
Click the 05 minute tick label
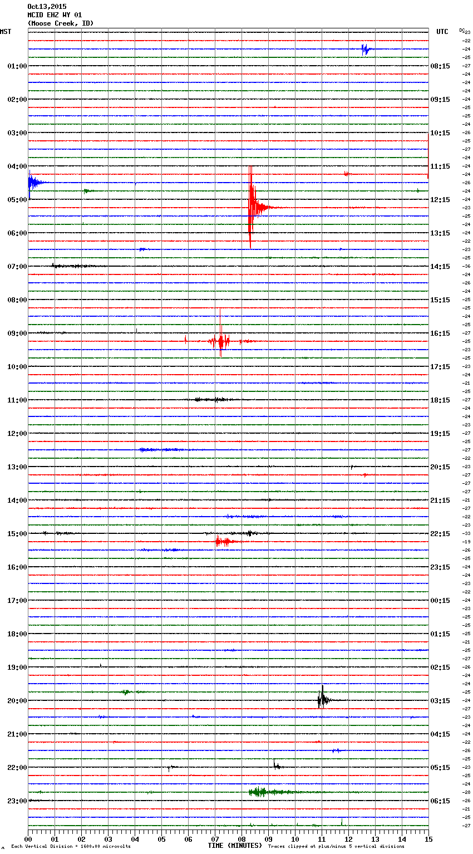pyautogui.click(x=161, y=839)
